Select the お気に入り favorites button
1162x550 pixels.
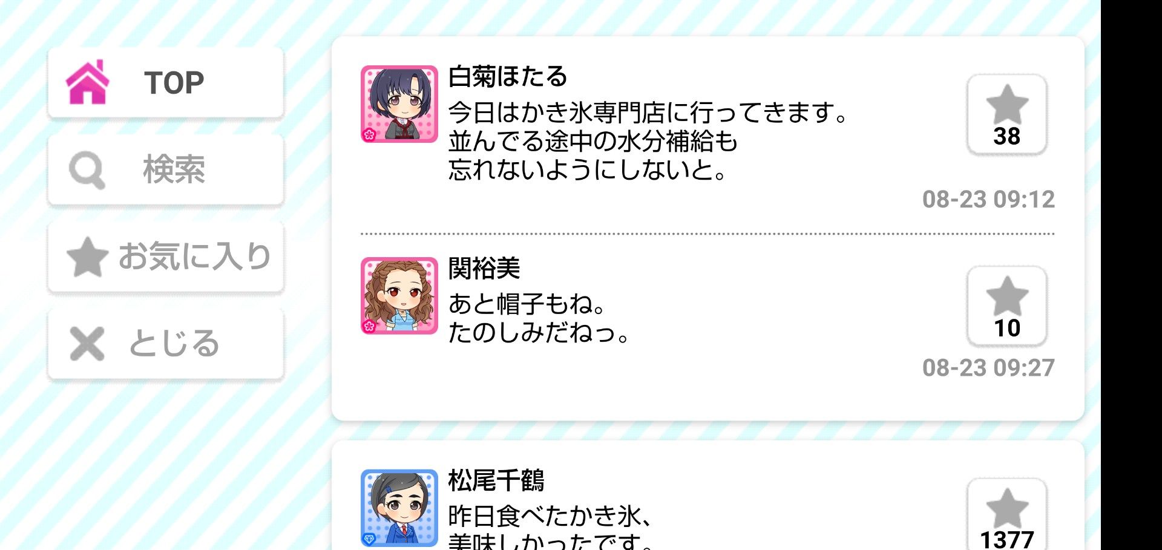point(165,256)
